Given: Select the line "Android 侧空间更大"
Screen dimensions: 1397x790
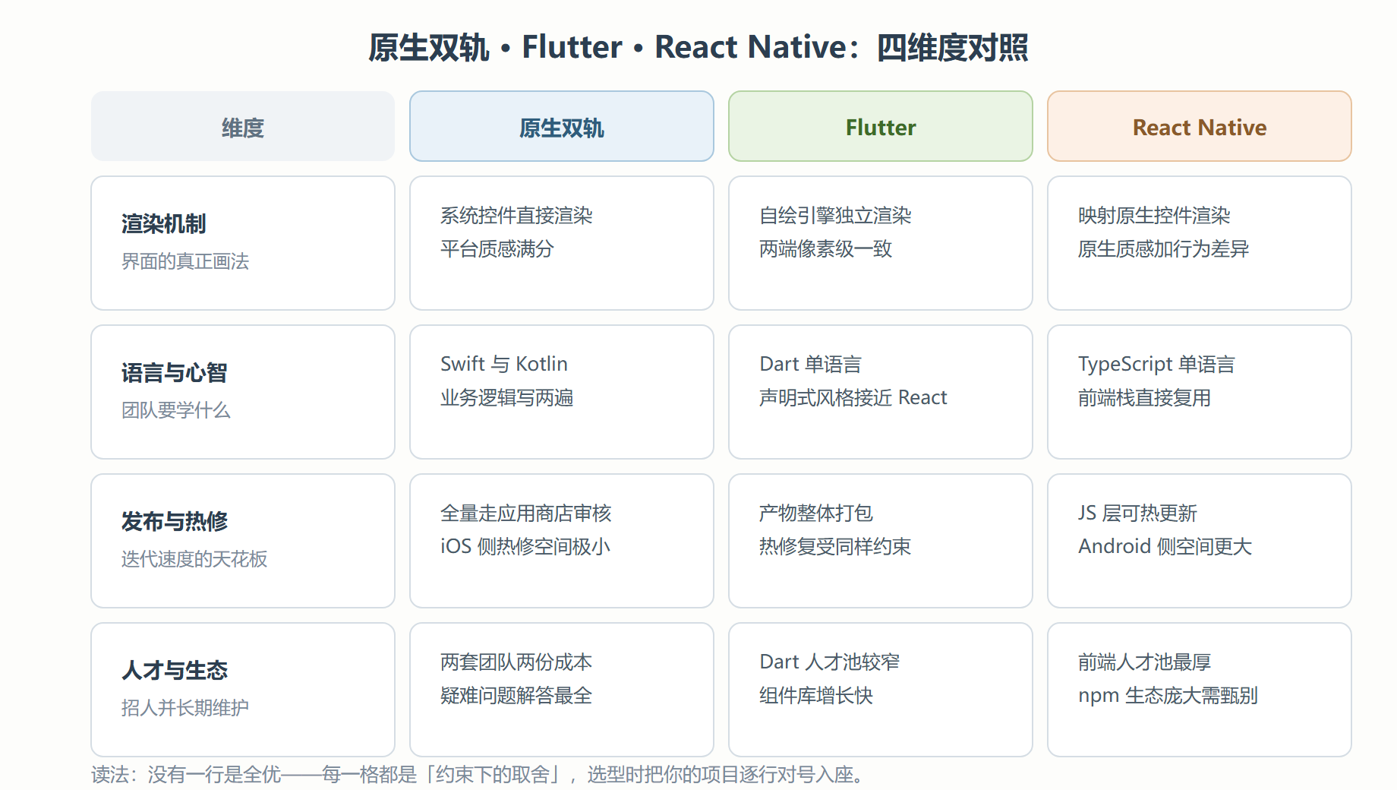Looking at the screenshot, I should click(1165, 547).
